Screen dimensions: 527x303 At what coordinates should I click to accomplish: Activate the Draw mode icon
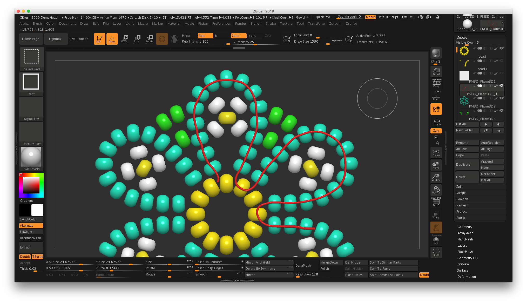tap(112, 39)
